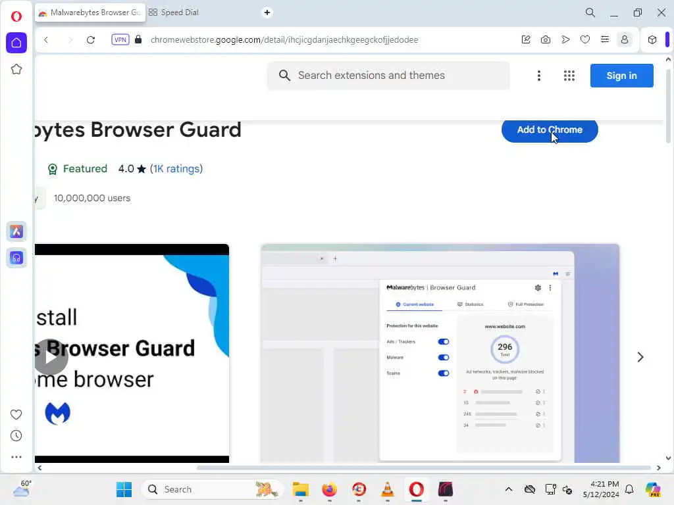Open extensions cube icon
The width and height of the screenshot is (674, 505).
pos(652,39)
